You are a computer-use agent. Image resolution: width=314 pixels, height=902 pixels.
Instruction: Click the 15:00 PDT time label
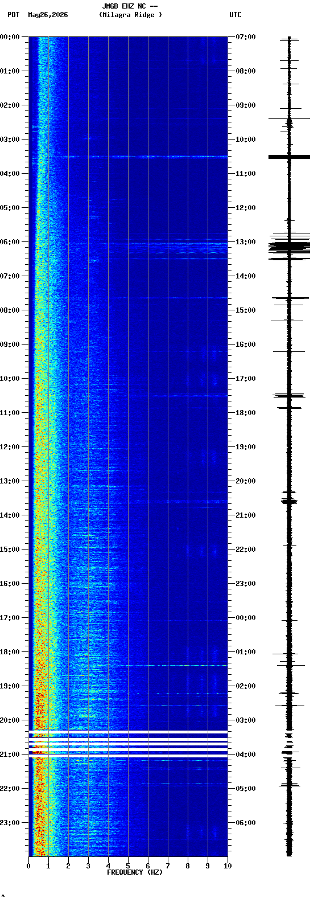click(x=10, y=550)
